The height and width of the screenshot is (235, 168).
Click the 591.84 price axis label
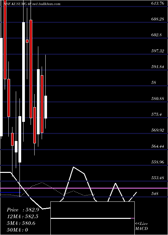click(x=158, y=67)
